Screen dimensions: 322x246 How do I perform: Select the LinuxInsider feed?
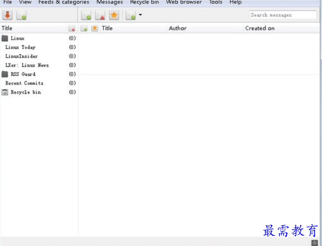point(39,56)
